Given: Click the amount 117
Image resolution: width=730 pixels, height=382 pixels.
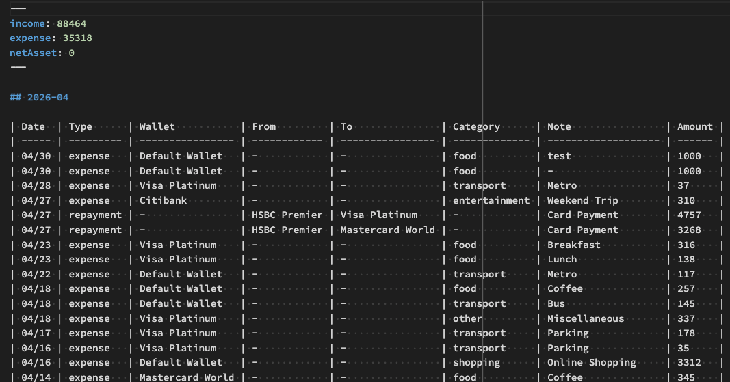Looking at the screenshot, I should click(686, 274).
